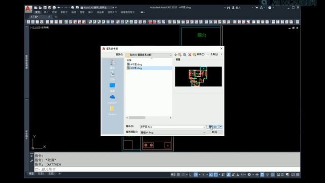Toggle object snap tracking in the status bar
Screen dimensions: 325x183
(x=211, y=175)
